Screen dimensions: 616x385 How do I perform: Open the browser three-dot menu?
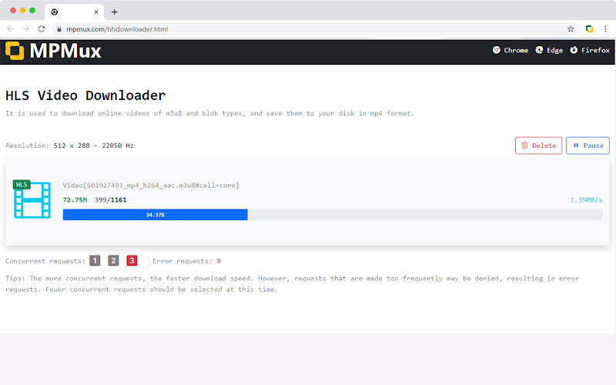[x=605, y=28]
